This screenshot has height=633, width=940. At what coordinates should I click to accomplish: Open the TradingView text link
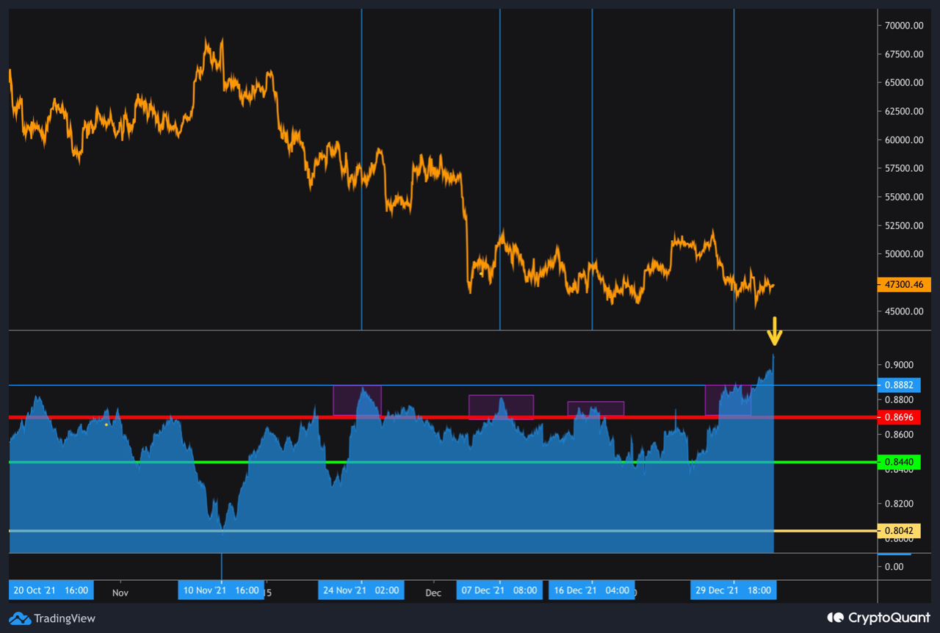[x=65, y=618]
